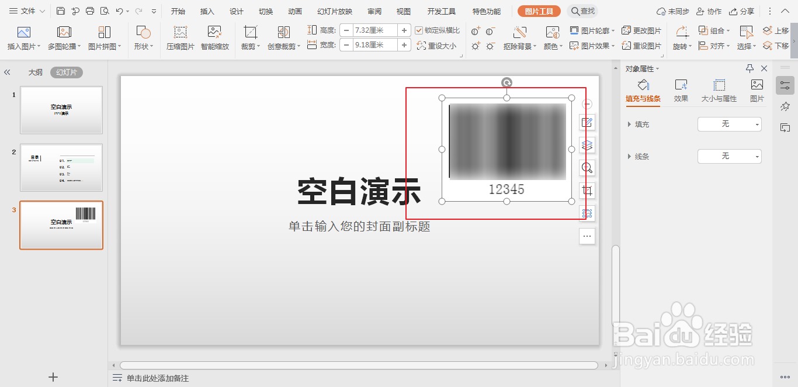The image size is (798, 387).
Task: Click the Collaborate (协作) button
Action: click(x=709, y=12)
